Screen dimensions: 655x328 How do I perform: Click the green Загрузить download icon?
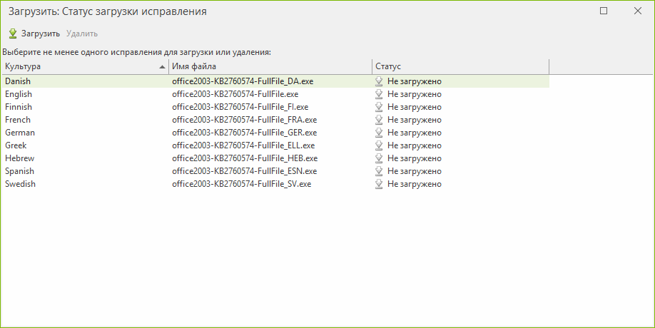click(x=13, y=34)
